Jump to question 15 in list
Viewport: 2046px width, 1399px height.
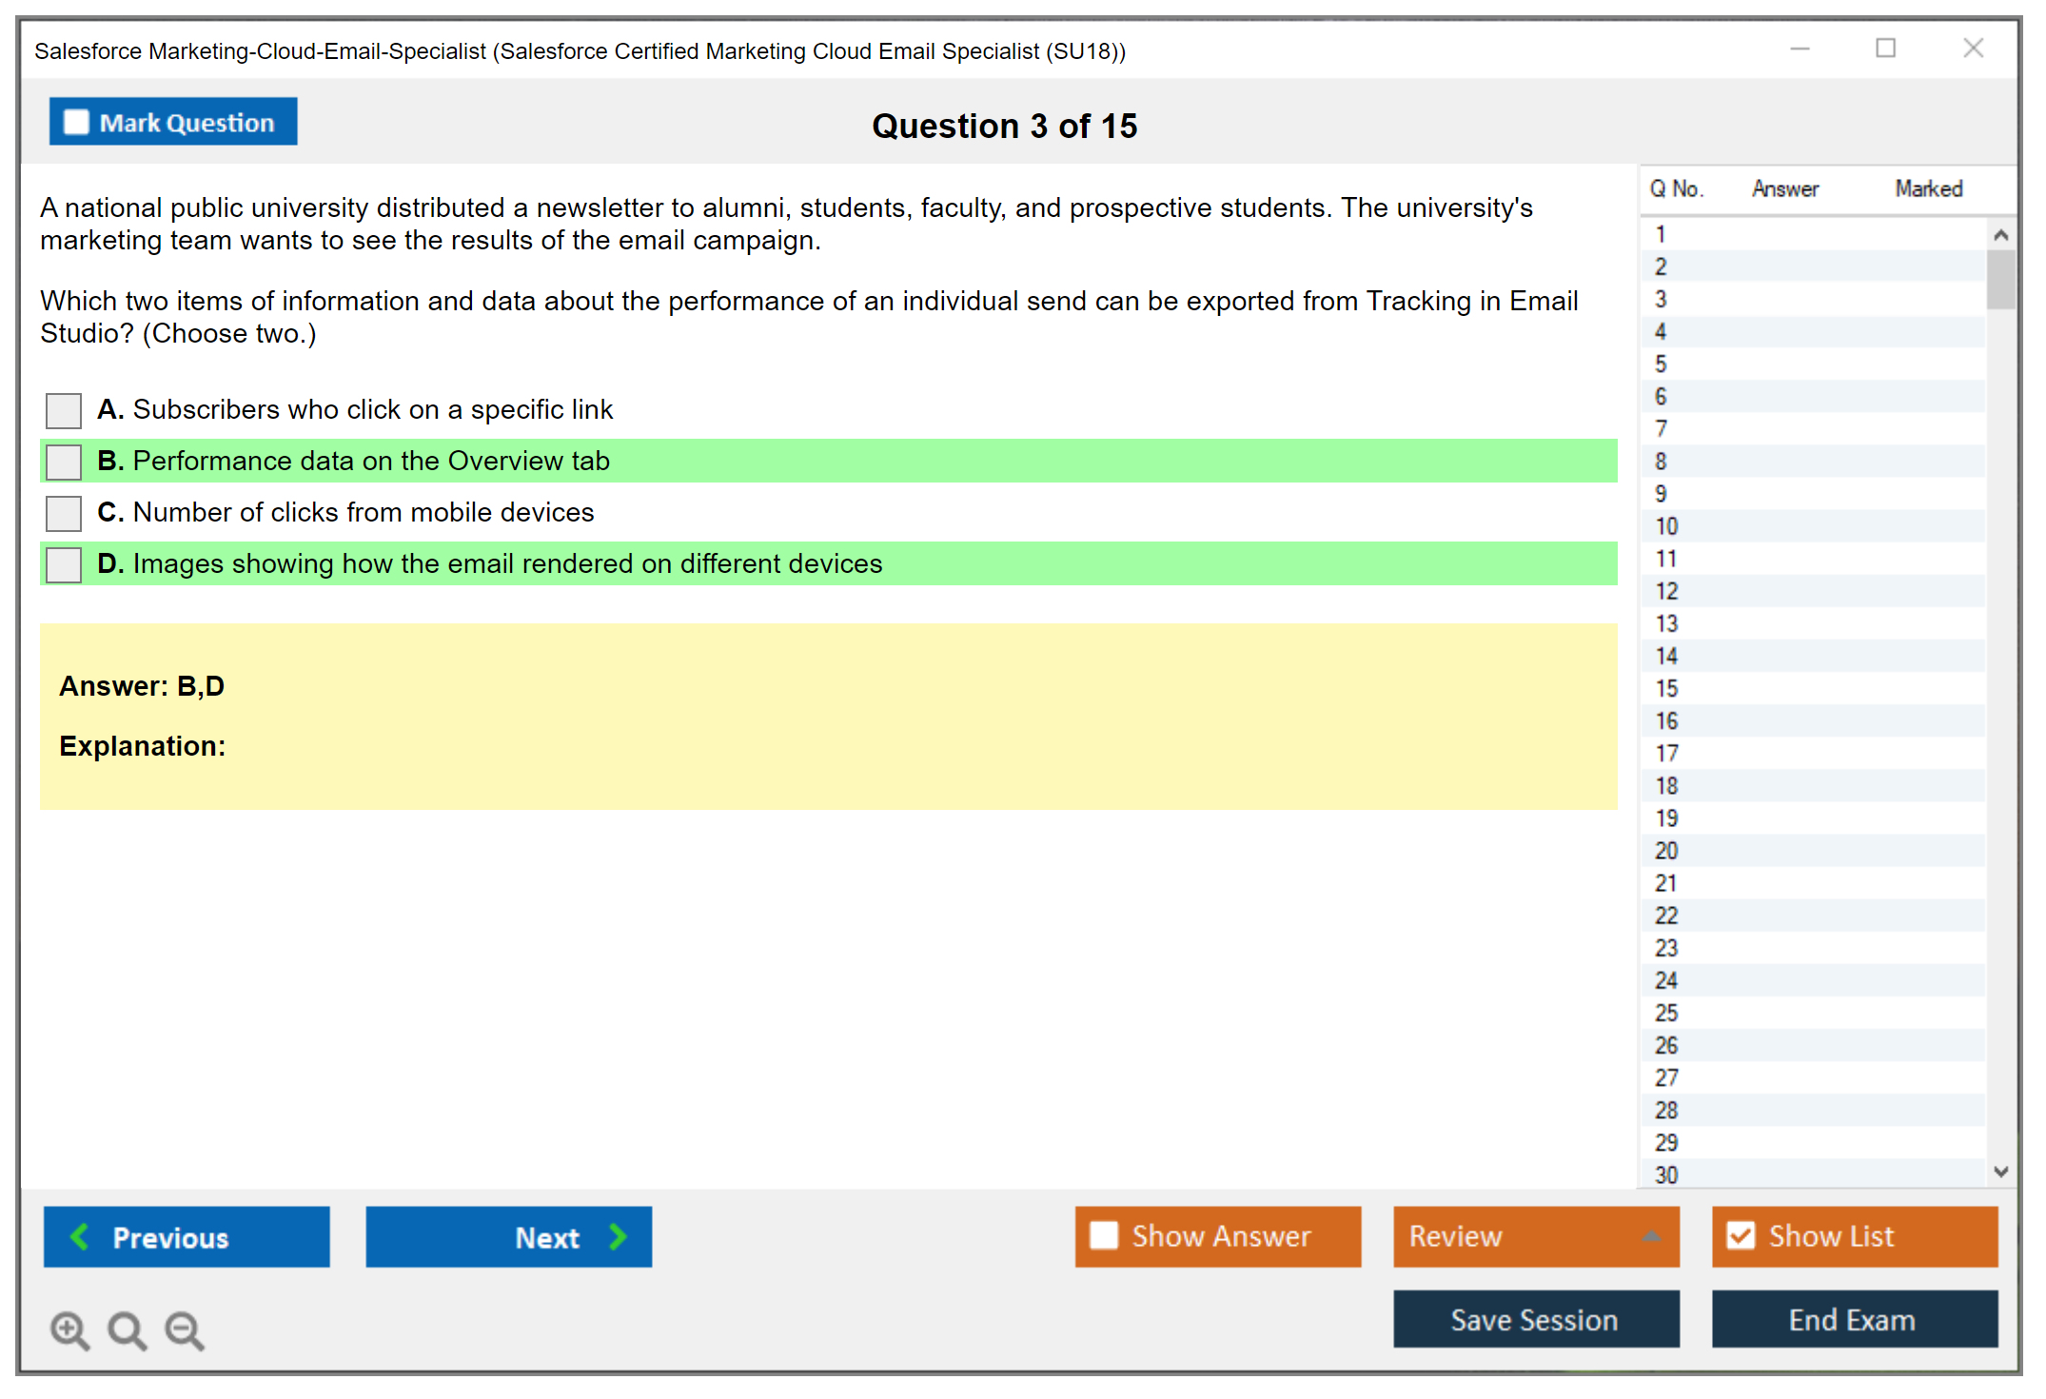coord(1666,688)
